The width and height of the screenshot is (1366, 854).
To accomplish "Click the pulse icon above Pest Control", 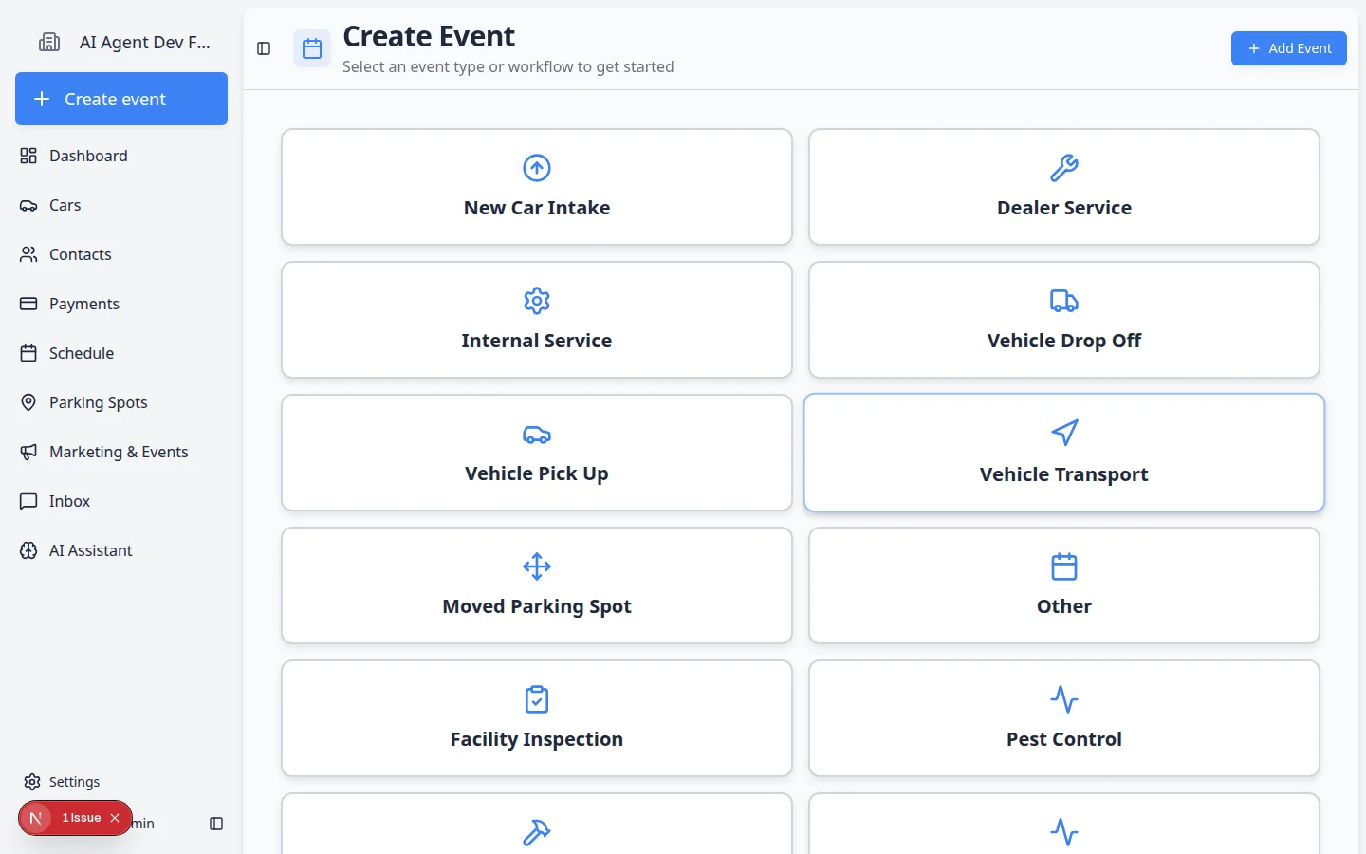I will click(x=1064, y=699).
